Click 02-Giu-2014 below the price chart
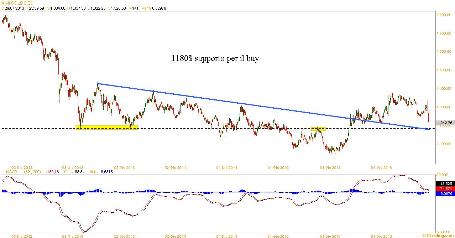The image size is (455, 238). pos(175,167)
